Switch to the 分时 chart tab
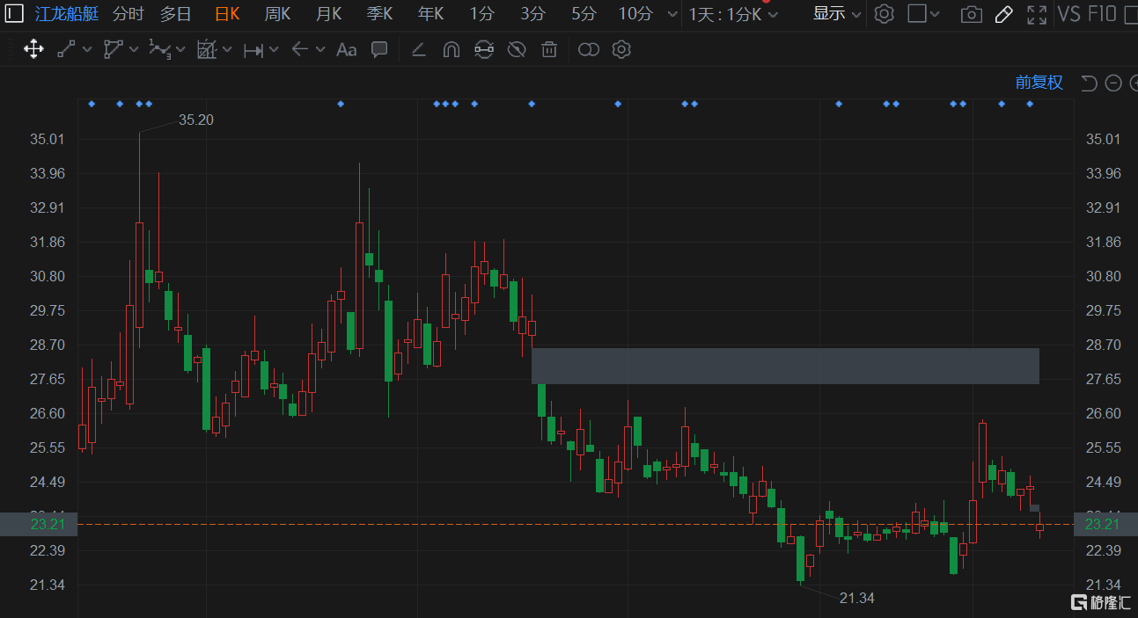Screen dimensions: 1138x618 128,13
